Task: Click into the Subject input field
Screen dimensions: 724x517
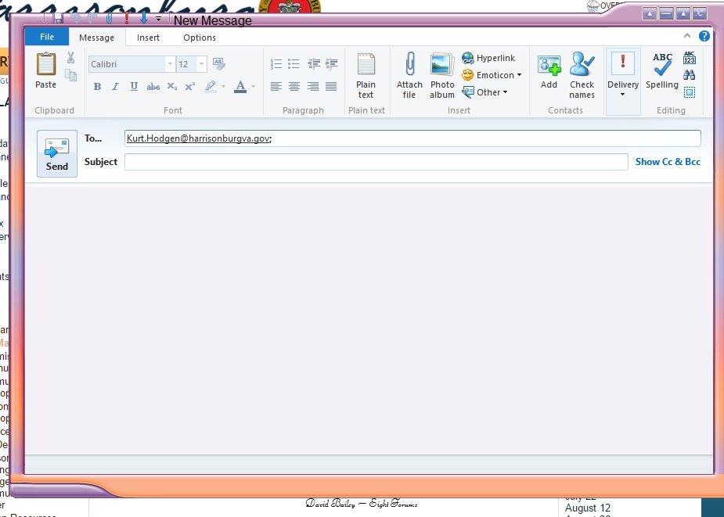Action: coord(376,162)
